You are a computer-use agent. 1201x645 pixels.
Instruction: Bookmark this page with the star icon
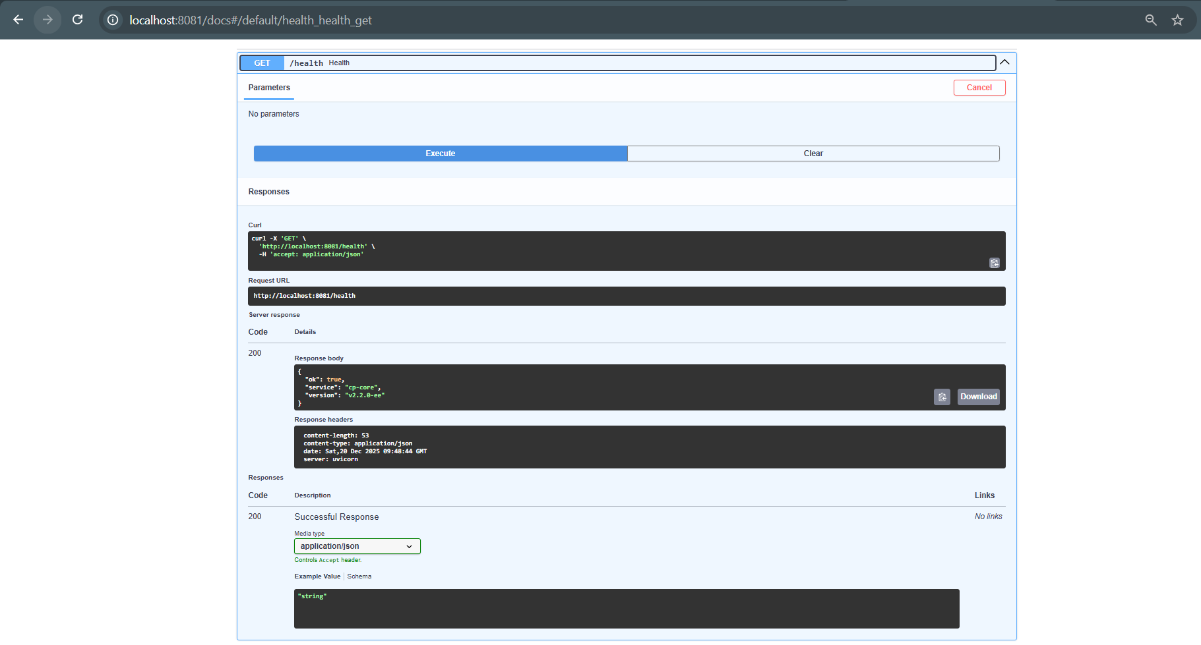tap(1177, 20)
